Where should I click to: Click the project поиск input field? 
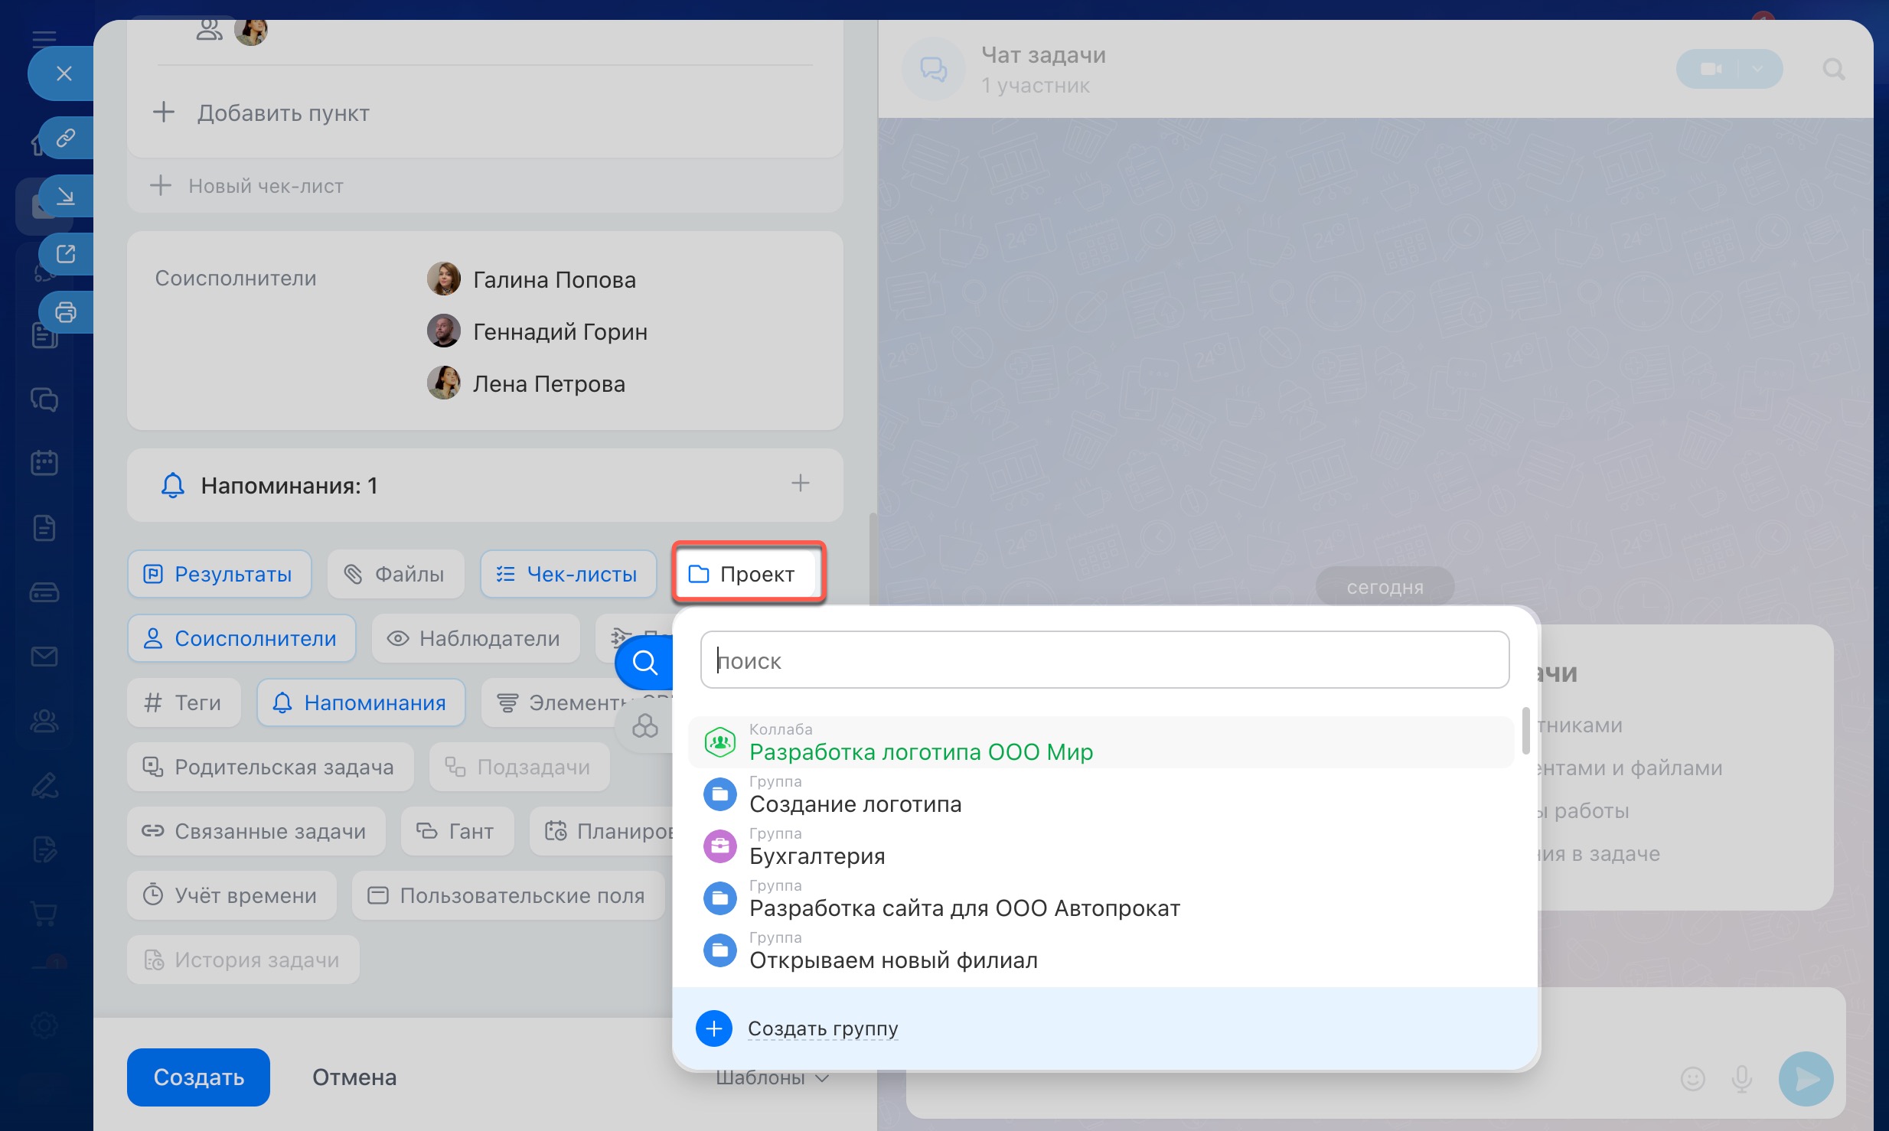tap(1104, 660)
